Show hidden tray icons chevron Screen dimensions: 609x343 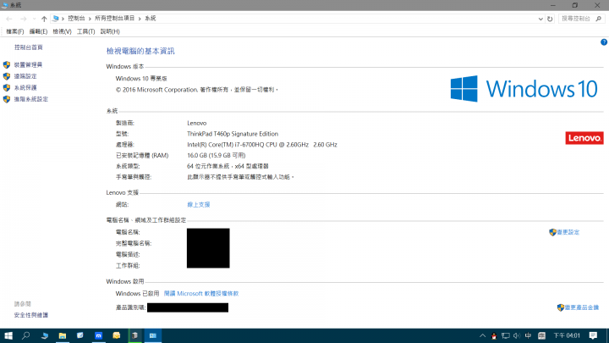coord(482,335)
